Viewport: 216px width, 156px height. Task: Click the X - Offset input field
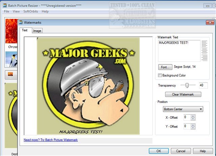[187, 117]
